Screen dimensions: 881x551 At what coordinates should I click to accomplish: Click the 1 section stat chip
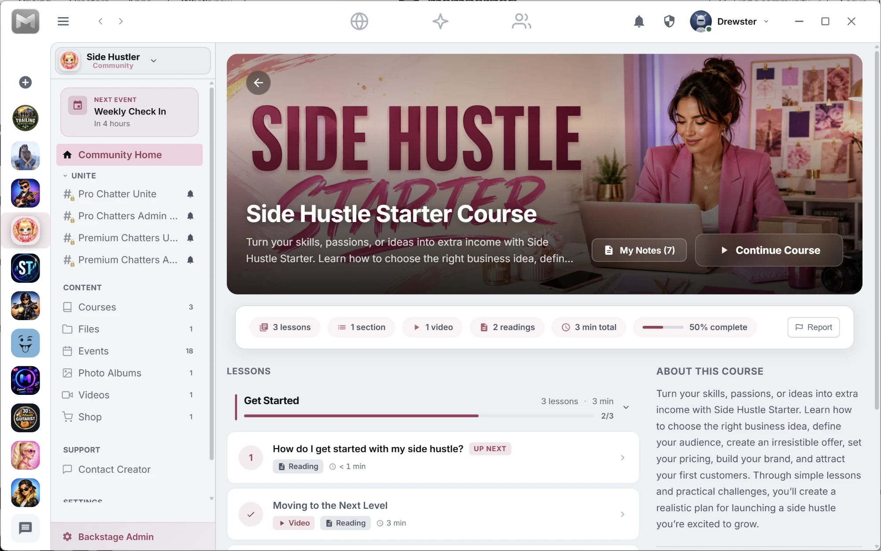click(361, 327)
